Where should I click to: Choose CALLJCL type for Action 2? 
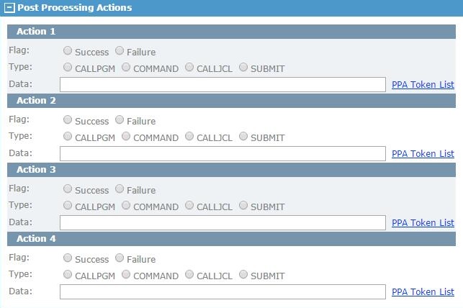[189, 136]
